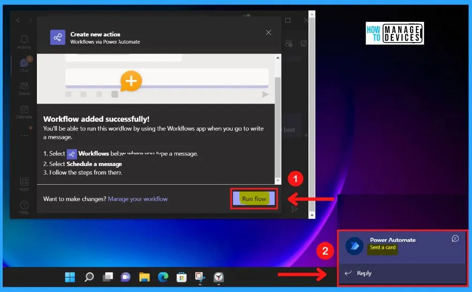Open File Explorer from the taskbar
This screenshot has width=472, height=292.
[x=144, y=277]
